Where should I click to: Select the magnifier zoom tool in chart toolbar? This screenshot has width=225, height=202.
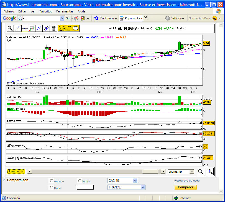coord(10,28)
